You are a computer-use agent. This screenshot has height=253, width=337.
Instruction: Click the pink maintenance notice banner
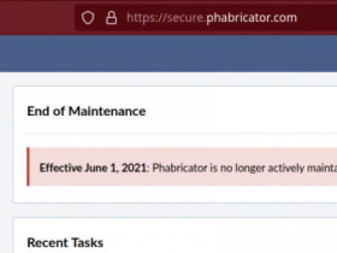pyautogui.click(x=181, y=166)
